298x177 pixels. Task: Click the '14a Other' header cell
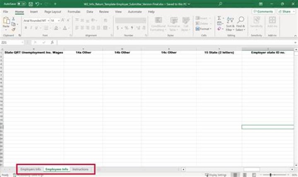coord(84,53)
